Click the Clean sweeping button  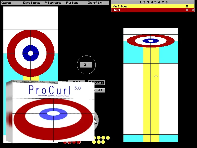tap(96, 83)
